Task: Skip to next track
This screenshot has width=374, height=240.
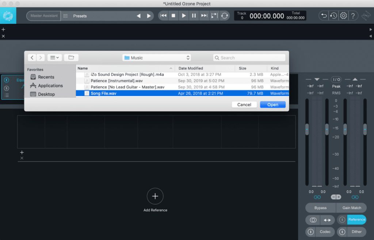Action: pyautogui.click(x=204, y=16)
